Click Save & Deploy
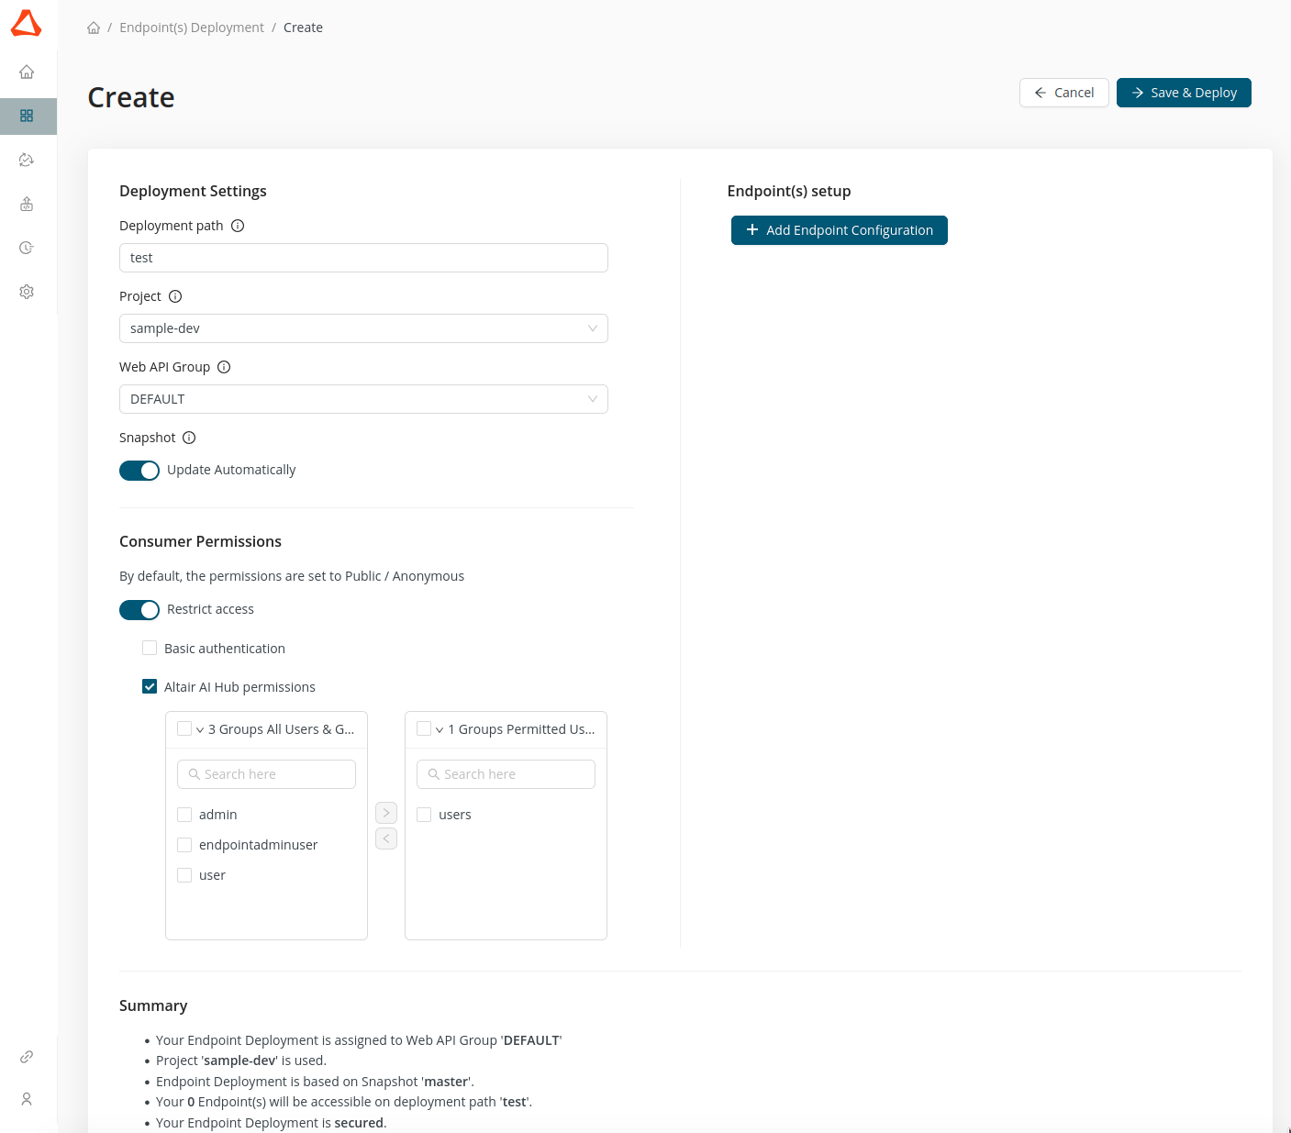Viewport: 1291px width, 1133px height. 1184,93
